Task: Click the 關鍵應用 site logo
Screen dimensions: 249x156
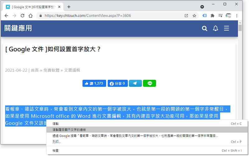Action: click(x=18, y=28)
